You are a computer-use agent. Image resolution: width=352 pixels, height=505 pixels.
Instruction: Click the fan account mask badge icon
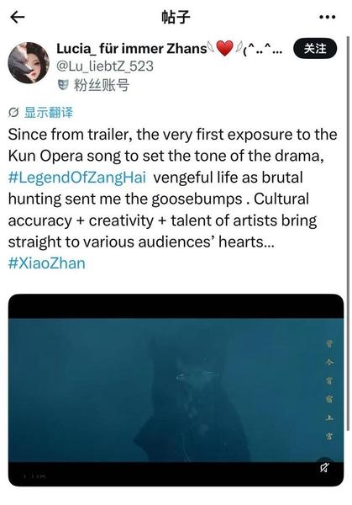tap(63, 85)
